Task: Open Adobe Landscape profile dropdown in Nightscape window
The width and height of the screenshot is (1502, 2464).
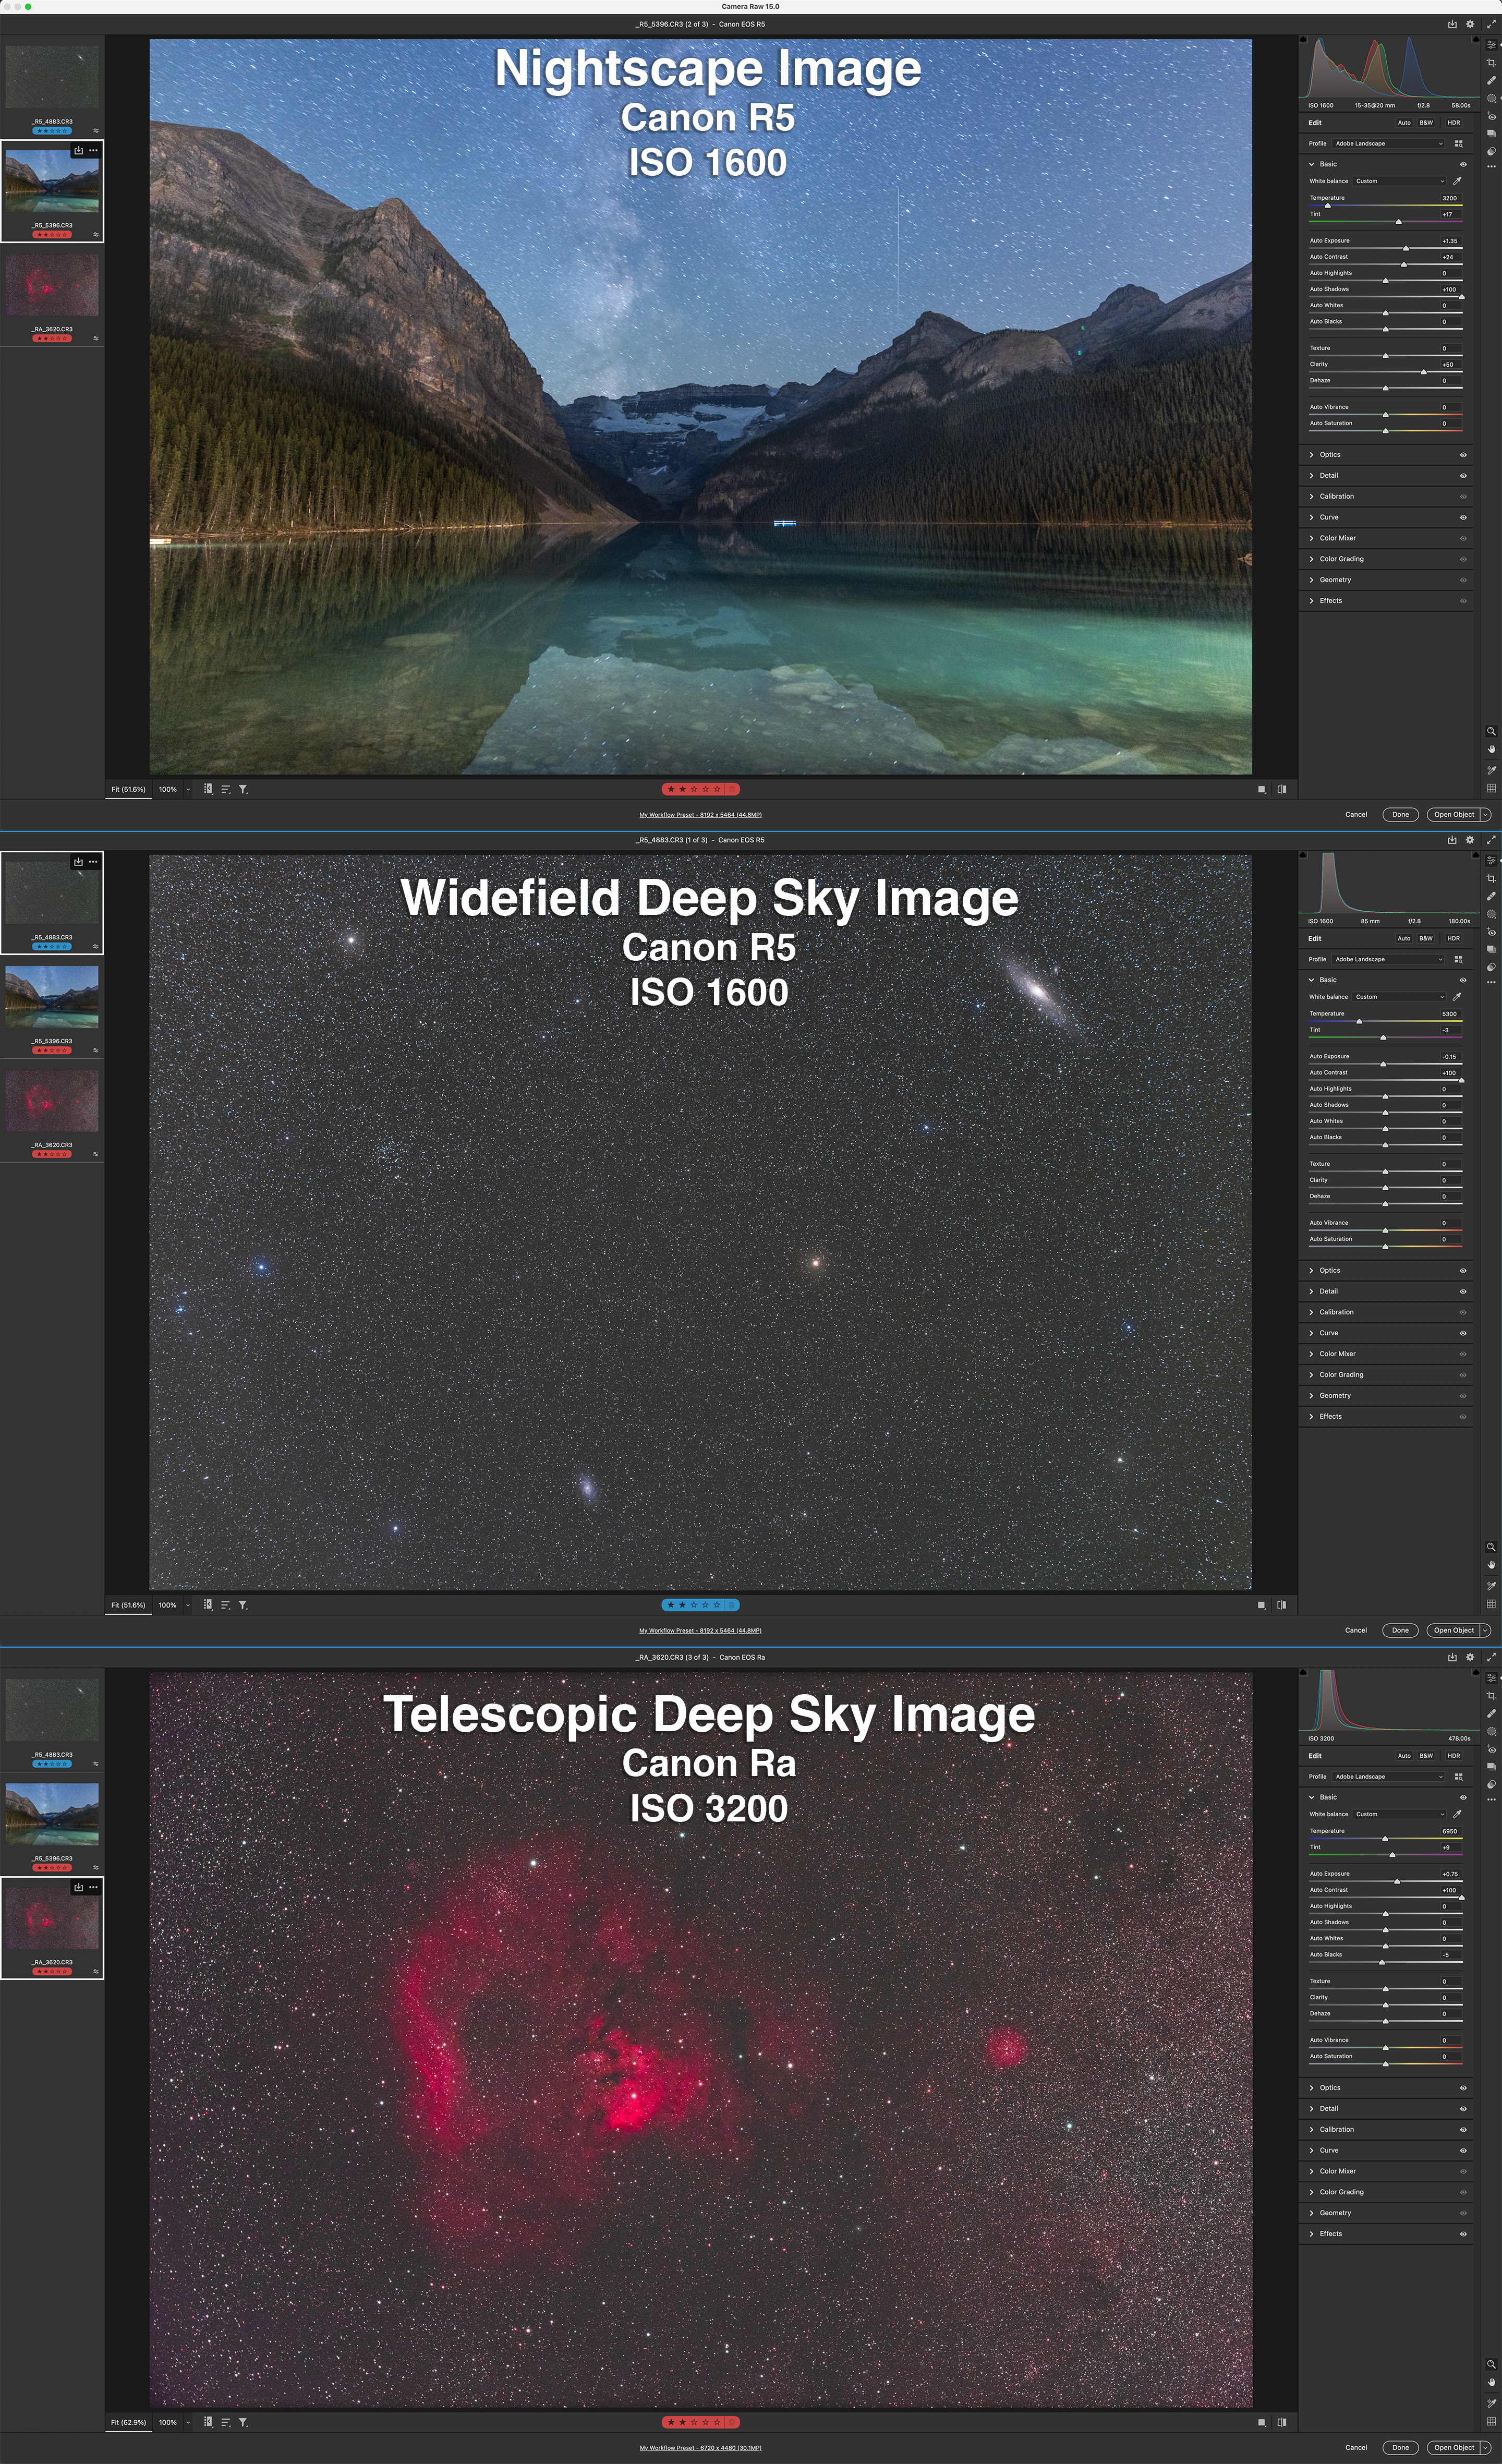Action: pos(1389,143)
